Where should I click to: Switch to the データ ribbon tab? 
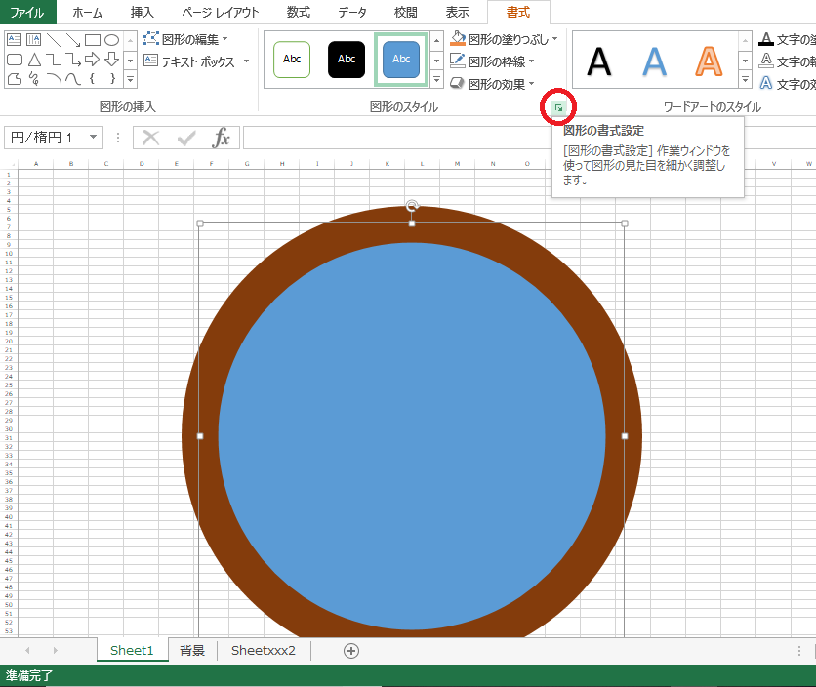[x=351, y=13]
